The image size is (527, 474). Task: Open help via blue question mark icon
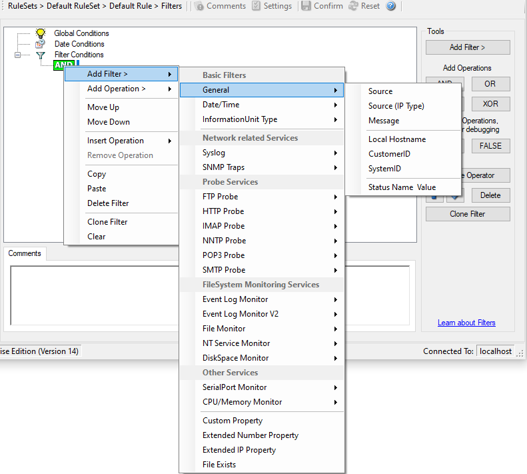click(x=391, y=6)
